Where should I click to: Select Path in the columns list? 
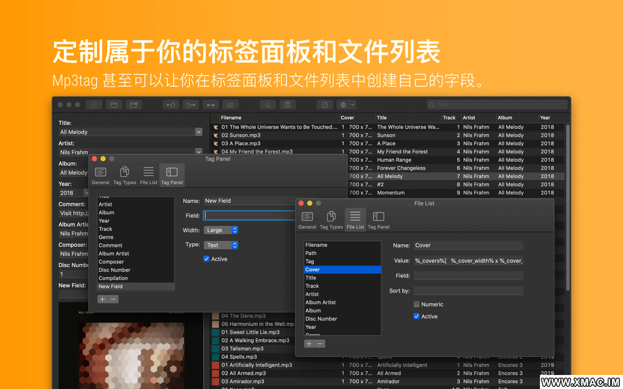pyautogui.click(x=343, y=253)
